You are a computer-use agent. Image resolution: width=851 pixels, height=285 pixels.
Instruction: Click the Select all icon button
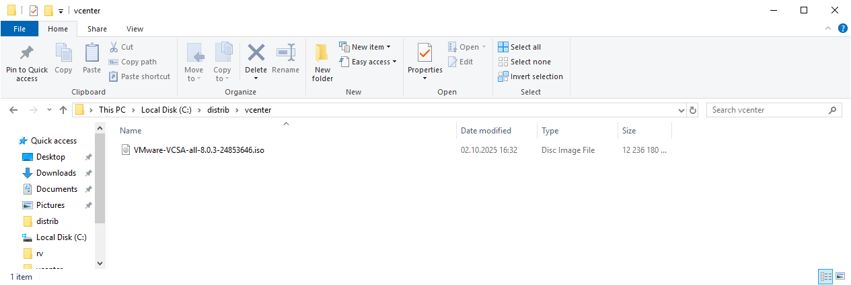(x=503, y=47)
